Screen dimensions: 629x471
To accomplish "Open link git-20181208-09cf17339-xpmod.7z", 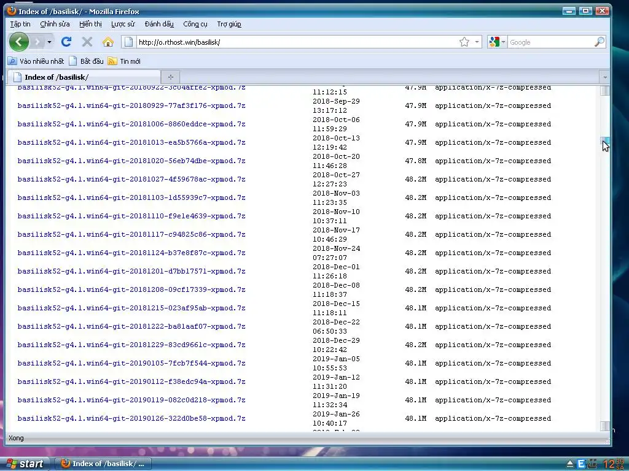I will (x=131, y=290).
